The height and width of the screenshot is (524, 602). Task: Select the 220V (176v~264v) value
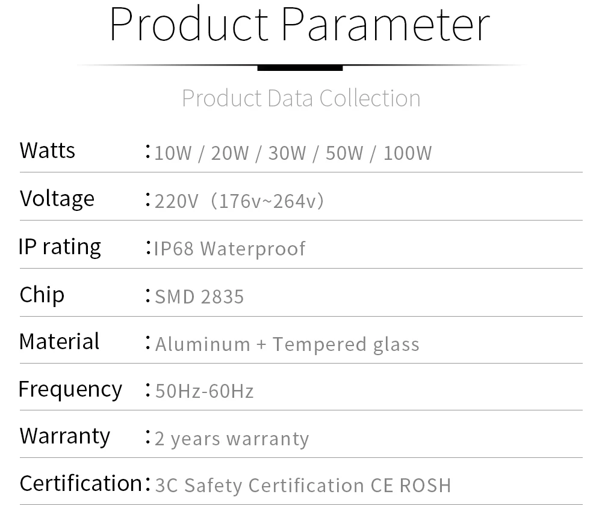pyautogui.click(x=239, y=201)
